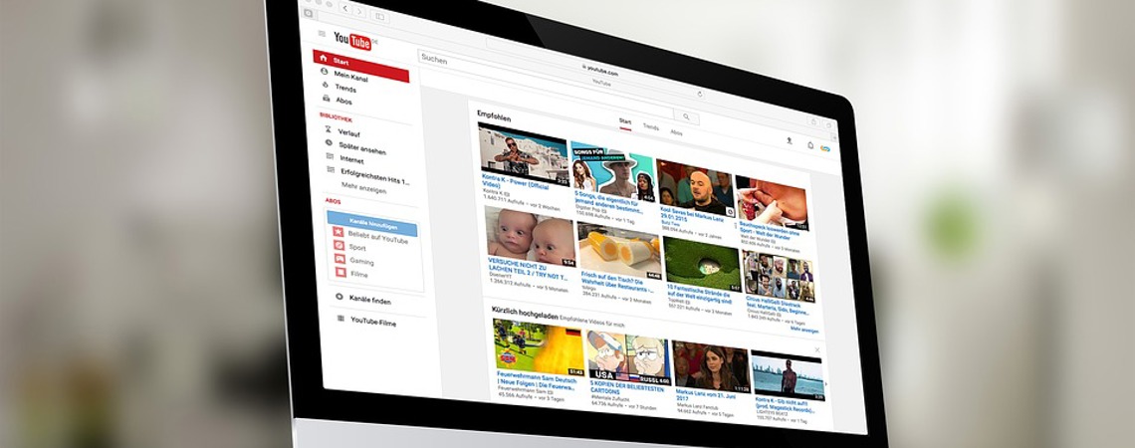Open the hamburger guide menu

click(322, 34)
